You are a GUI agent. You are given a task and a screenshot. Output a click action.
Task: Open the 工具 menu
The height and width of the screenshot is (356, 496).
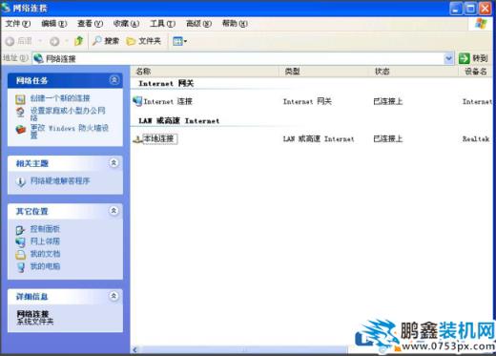pos(162,24)
